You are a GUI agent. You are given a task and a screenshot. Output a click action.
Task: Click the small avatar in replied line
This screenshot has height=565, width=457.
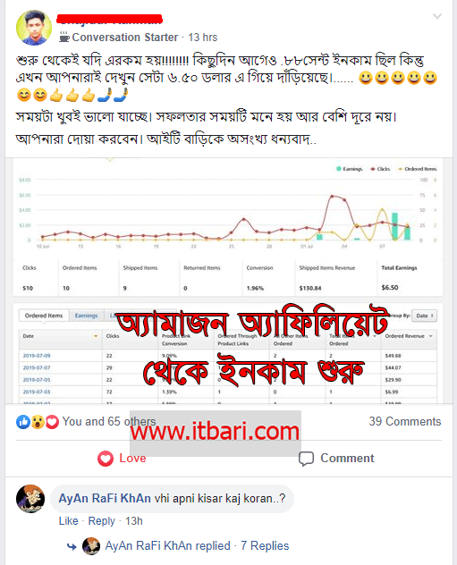(91, 546)
